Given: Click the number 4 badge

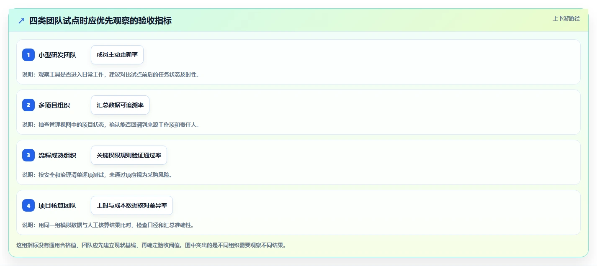Looking at the screenshot, I should click(28, 205).
